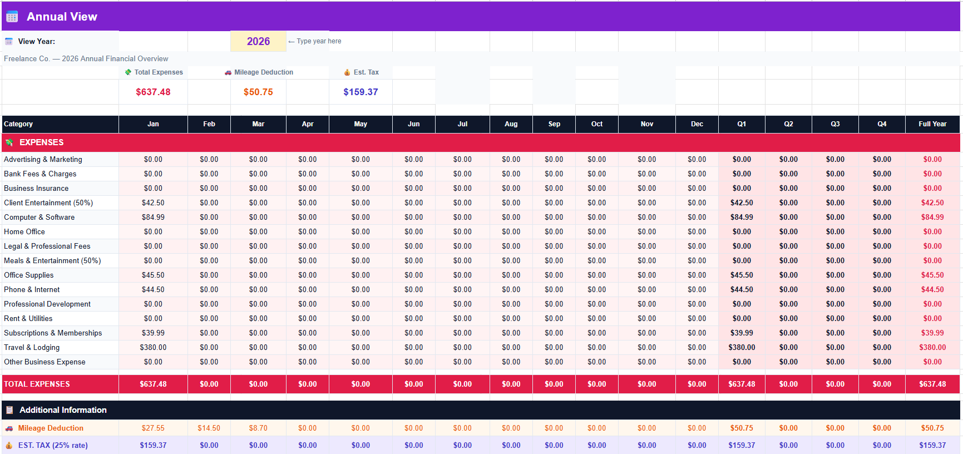The width and height of the screenshot is (963, 454).
Task: Select the Jun column header
Action: pos(414,124)
